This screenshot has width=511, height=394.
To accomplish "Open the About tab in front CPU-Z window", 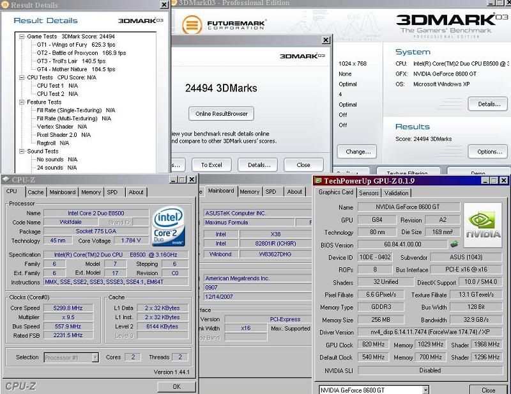I will [x=136, y=193].
